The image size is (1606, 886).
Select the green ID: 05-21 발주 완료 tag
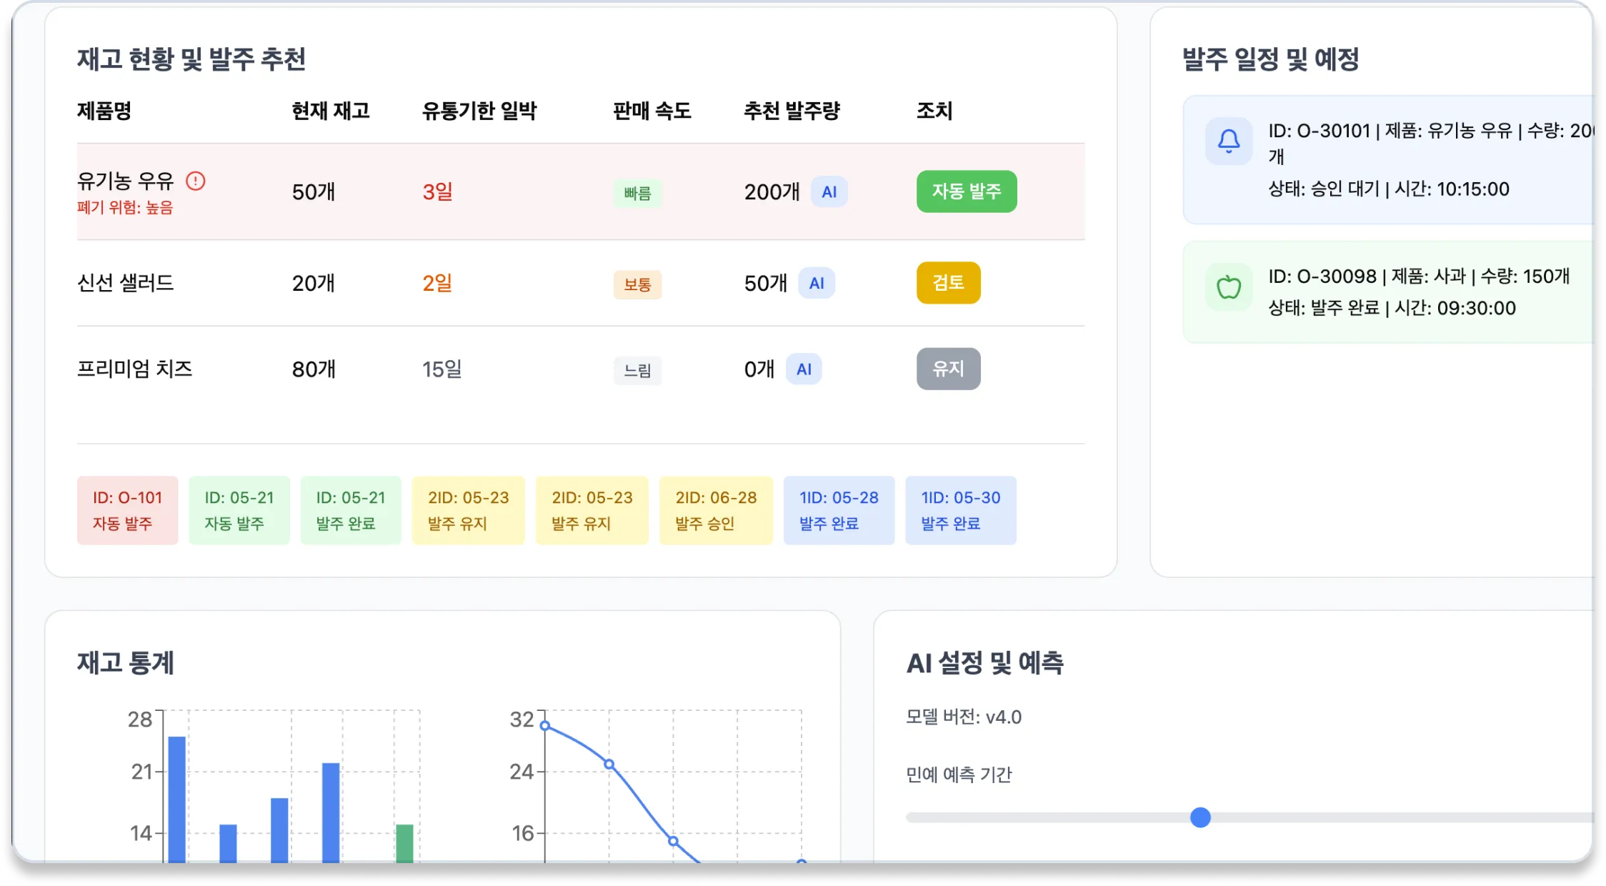click(351, 510)
